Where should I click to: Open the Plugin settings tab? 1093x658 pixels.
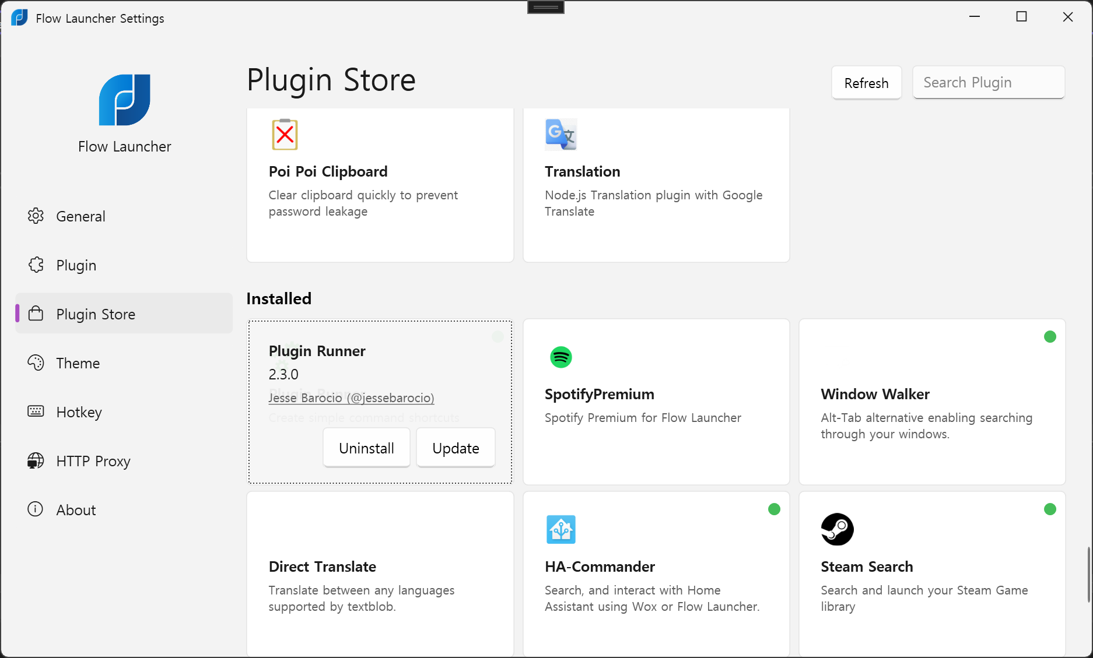pos(124,265)
